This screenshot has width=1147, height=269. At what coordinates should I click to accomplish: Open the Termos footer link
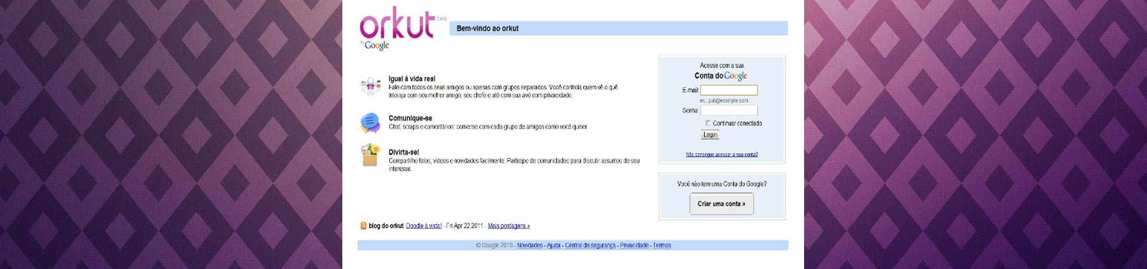click(x=662, y=246)
